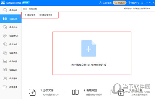Screen dimensions: 155x99
Task: Click the 屏幕录像 screen record icon
Action: point(5,87)
